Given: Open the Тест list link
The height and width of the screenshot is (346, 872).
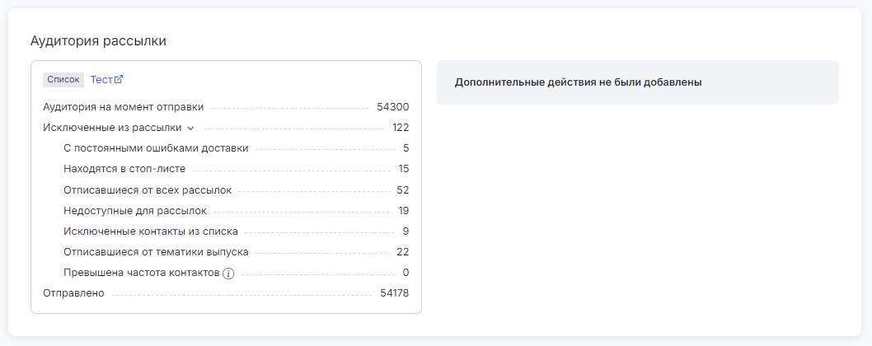Looking at the screenshot, I should pos(101,80).
